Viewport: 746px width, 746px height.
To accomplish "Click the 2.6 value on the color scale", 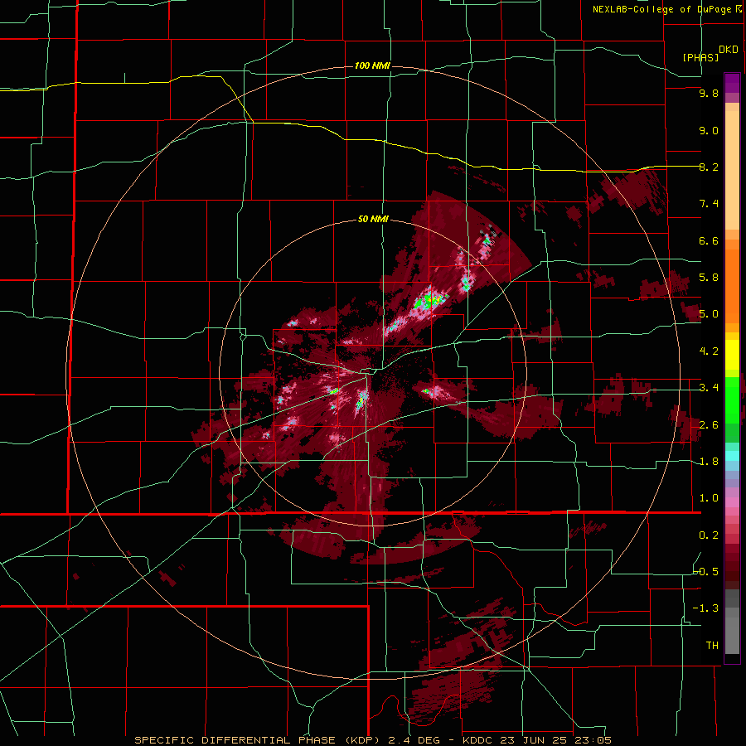I will [709, 425].
